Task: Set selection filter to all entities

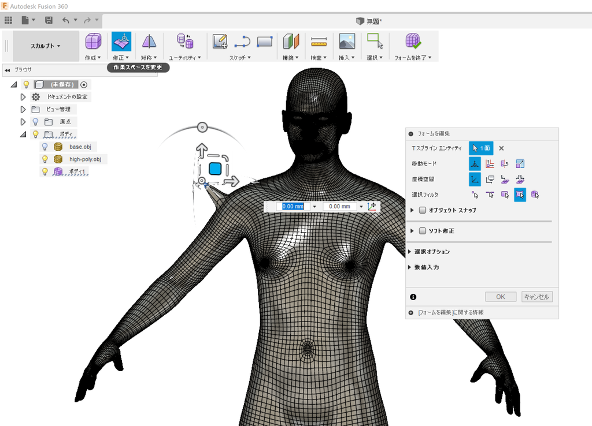Action: pos(520,195)
